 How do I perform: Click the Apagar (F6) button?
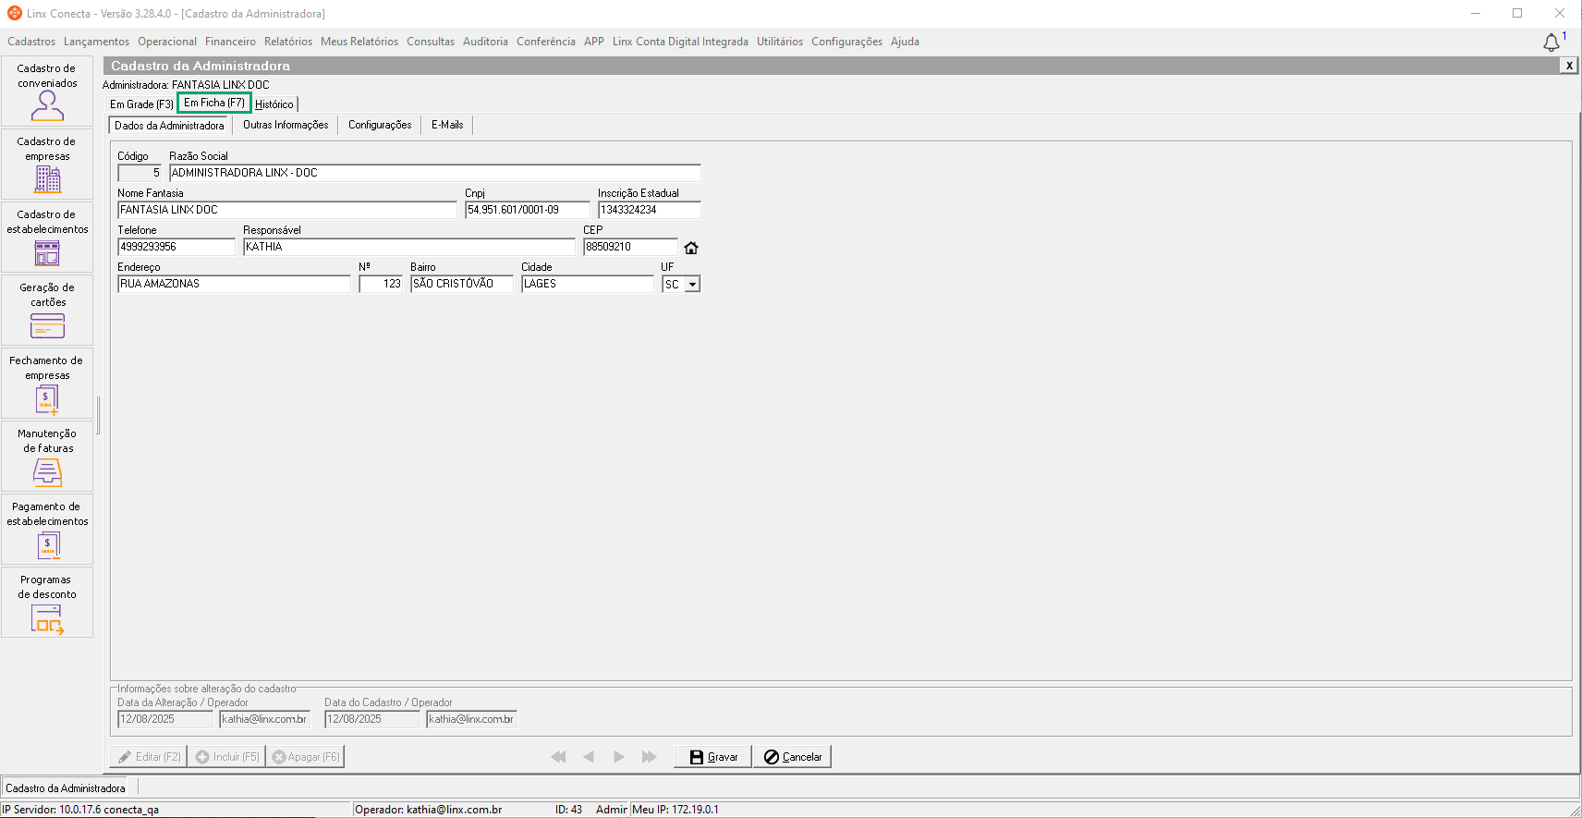click(305, 757)
